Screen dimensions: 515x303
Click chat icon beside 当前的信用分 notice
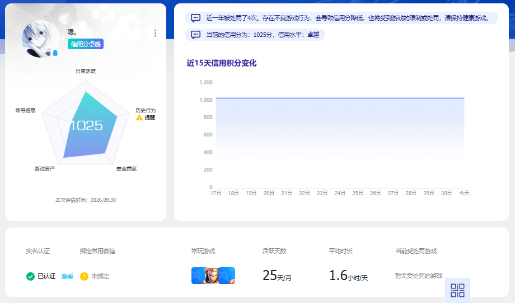pos(195,35)
